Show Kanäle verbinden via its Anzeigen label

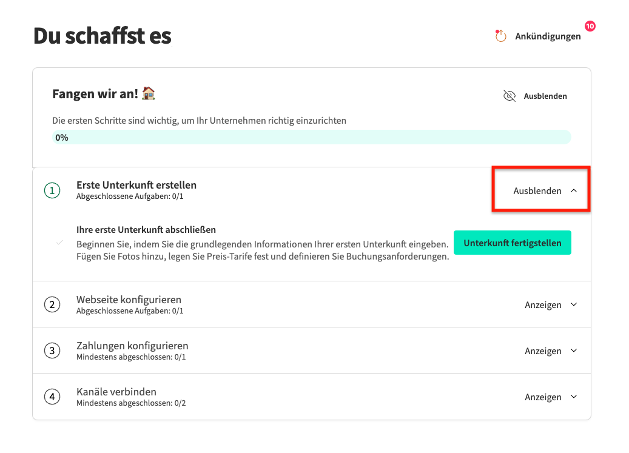pyautogui.click(x=543, y=397)
